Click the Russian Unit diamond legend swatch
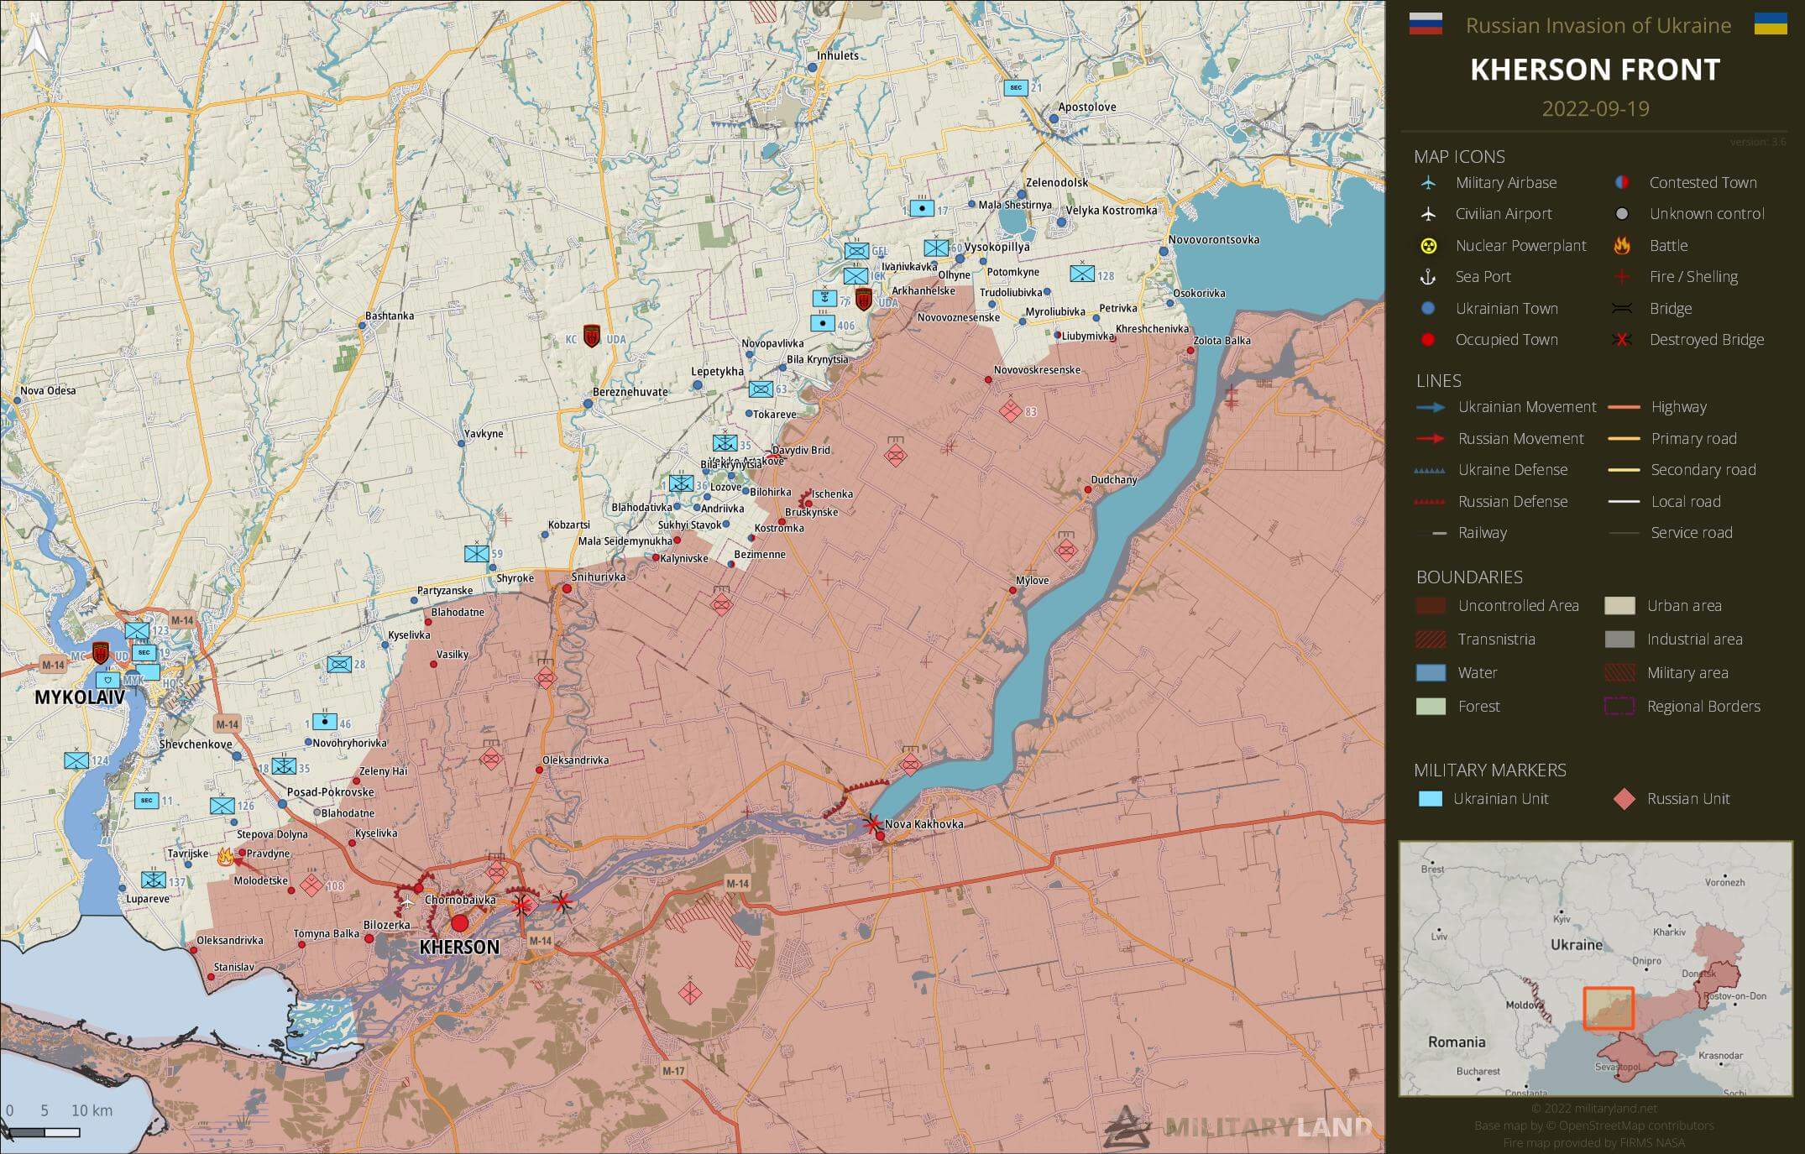Viewport: 1805px width, 1154px height. (1624, 799)
